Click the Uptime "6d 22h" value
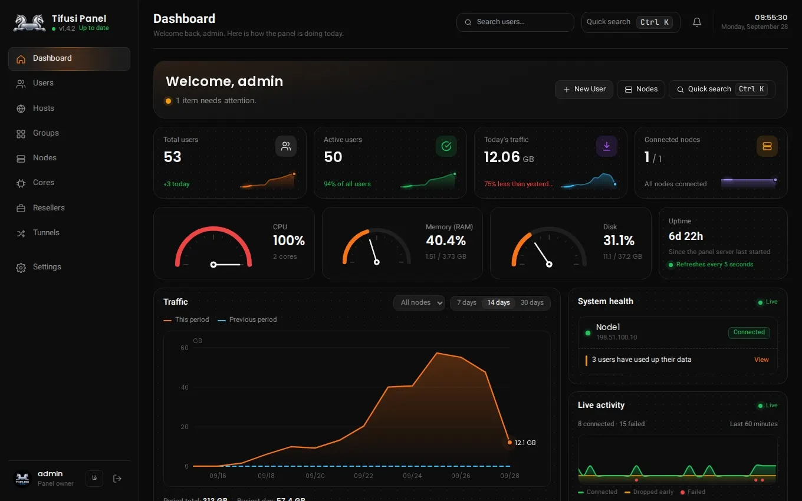 (x=686, y=236)
